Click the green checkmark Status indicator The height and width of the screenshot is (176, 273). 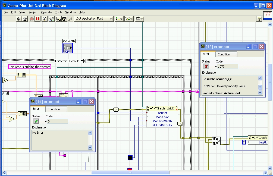tap(36, 121)
